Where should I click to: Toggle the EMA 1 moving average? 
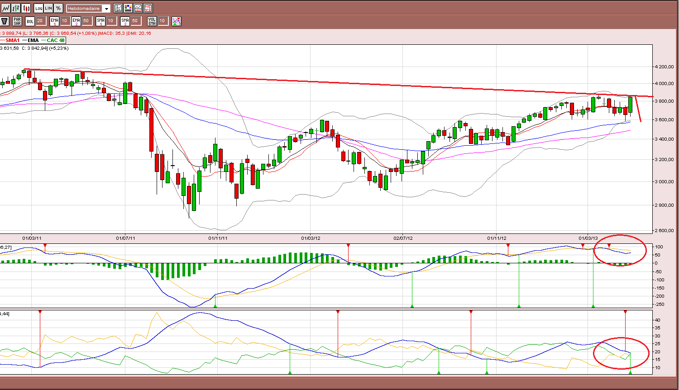[54, 21]
